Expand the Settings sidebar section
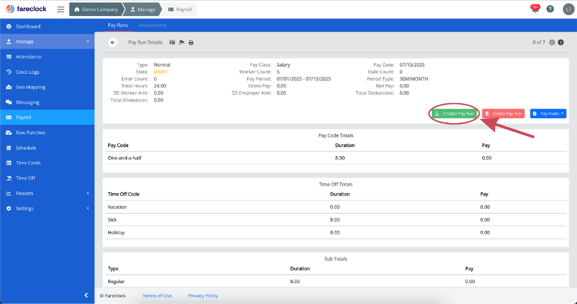Viewport: 577px width, 304px height. click(x=47, y=209)
